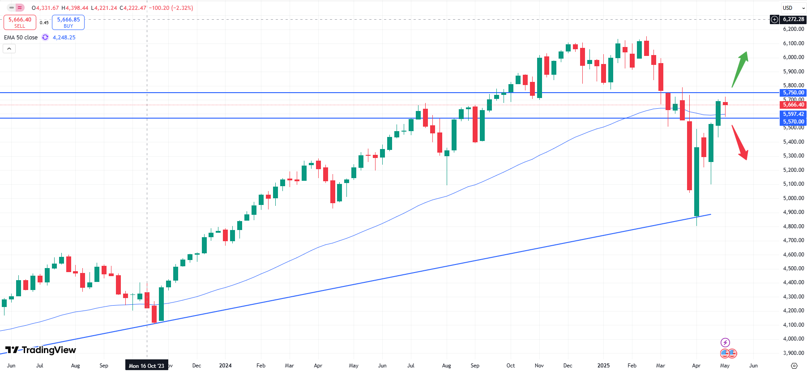This screenshot has height=371, width=807.
Task: Click the Mon 16 Oct '23 date label
Action: click(147, 366)
